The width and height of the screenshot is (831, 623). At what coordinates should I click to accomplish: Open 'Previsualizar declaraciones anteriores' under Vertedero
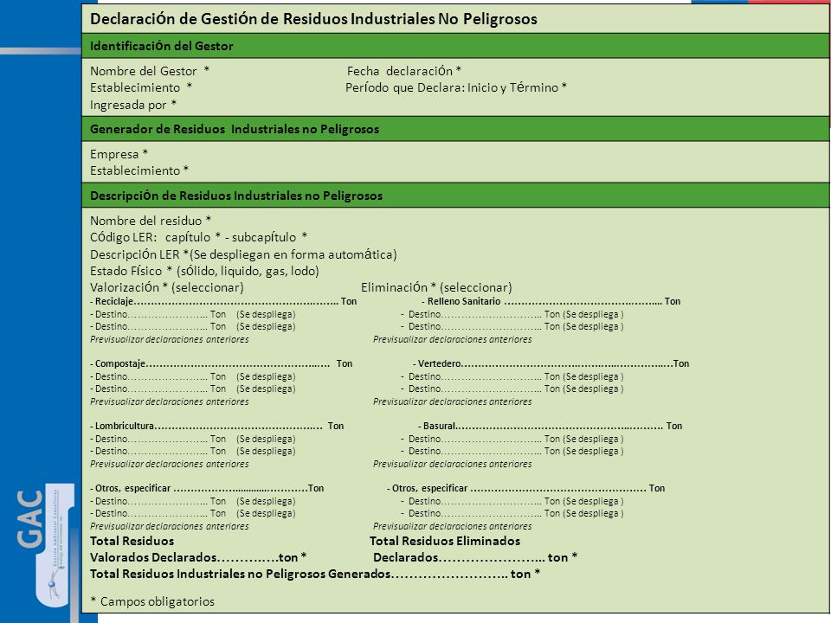tap(452, 401)
